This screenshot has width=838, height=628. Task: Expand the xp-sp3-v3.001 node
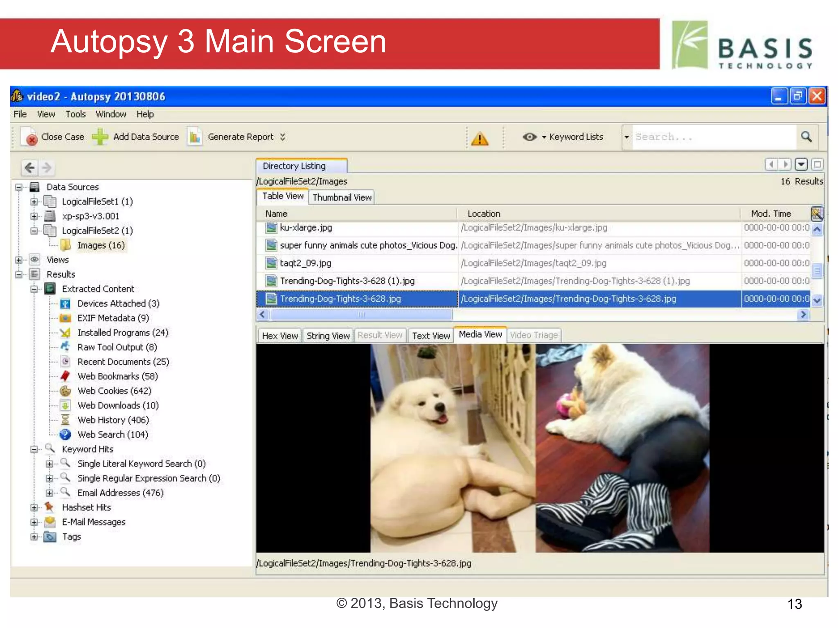pos(34,216)
